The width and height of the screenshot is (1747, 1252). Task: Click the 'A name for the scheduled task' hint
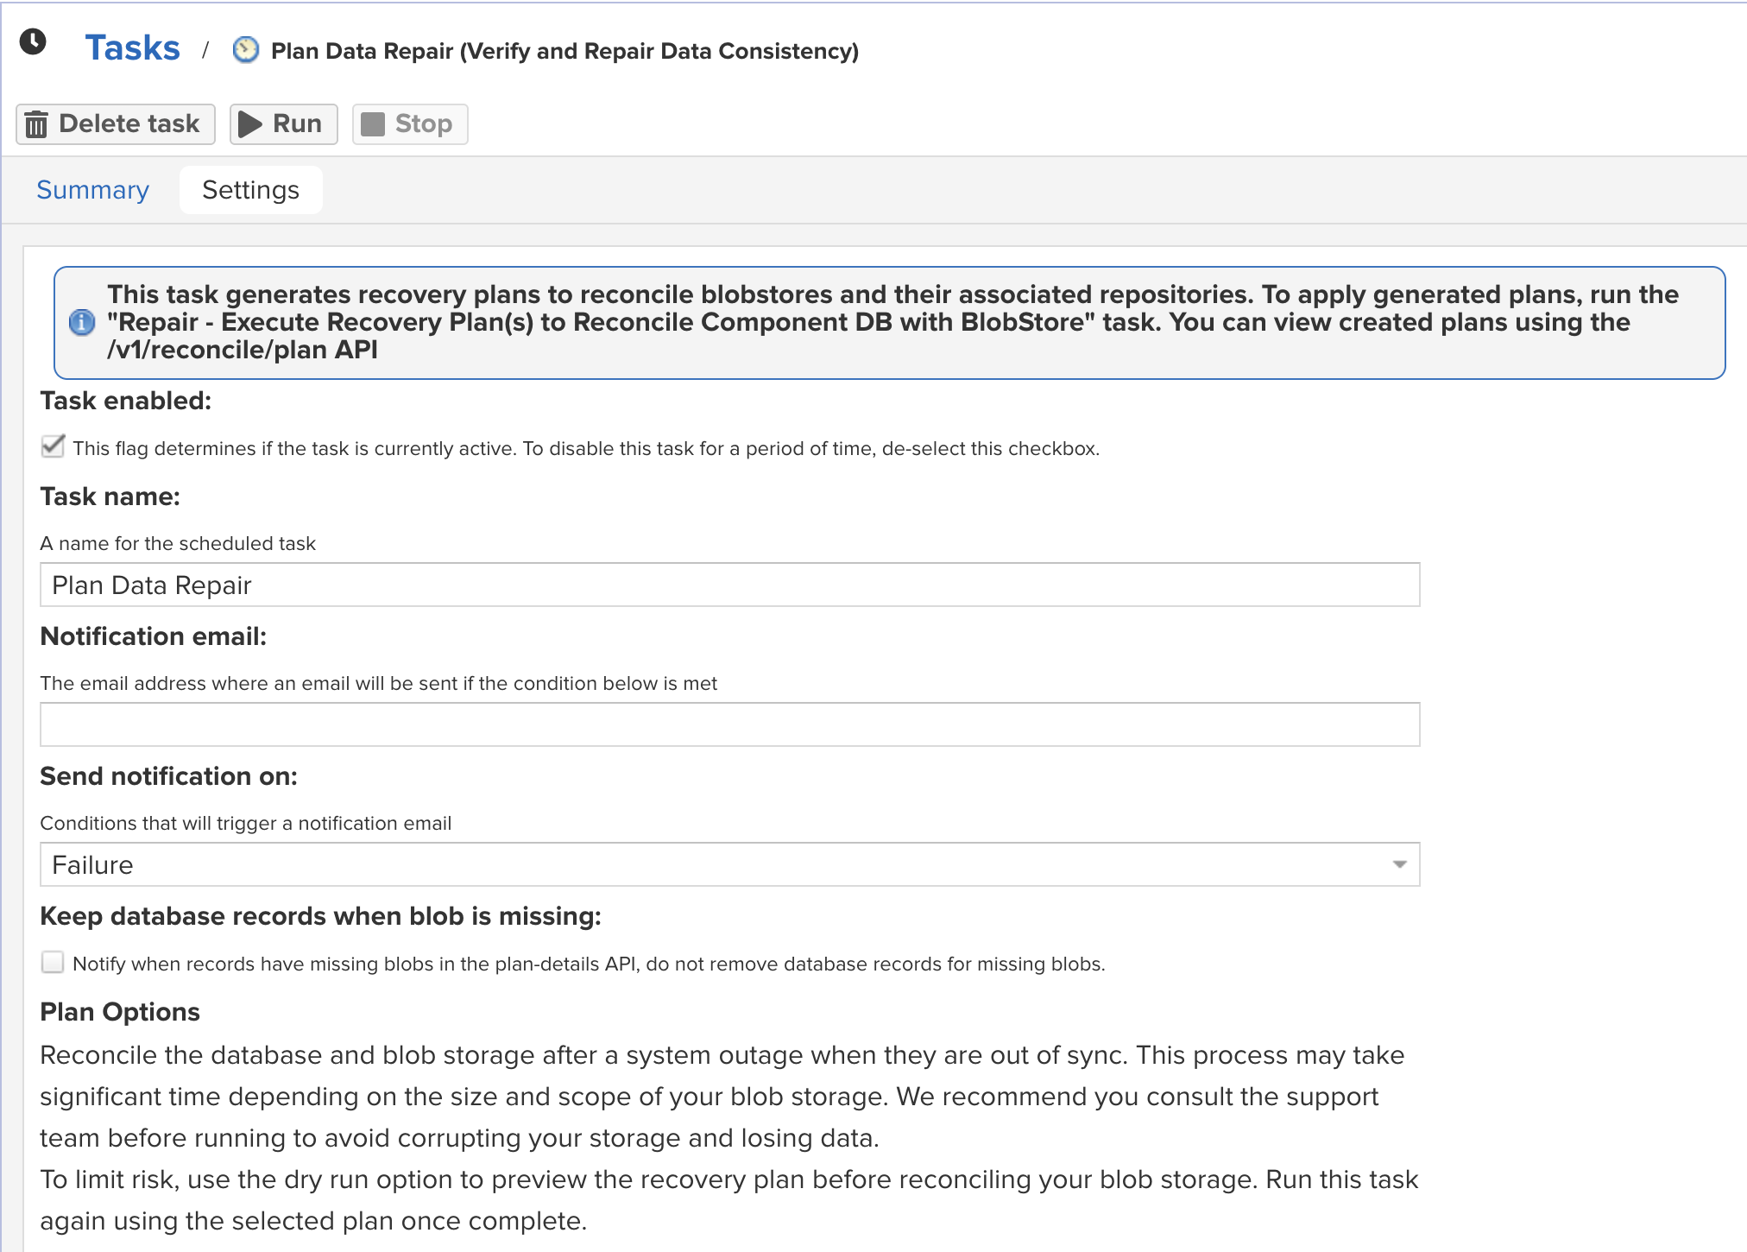coord(178,543)
